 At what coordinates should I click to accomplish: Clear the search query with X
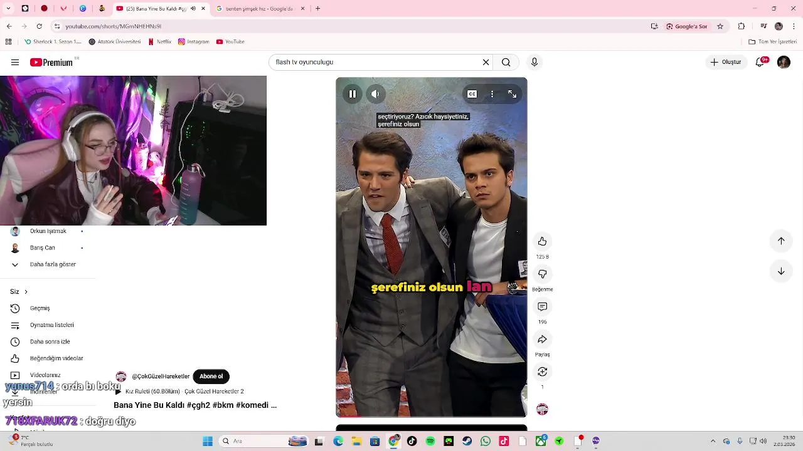(486, 62)
